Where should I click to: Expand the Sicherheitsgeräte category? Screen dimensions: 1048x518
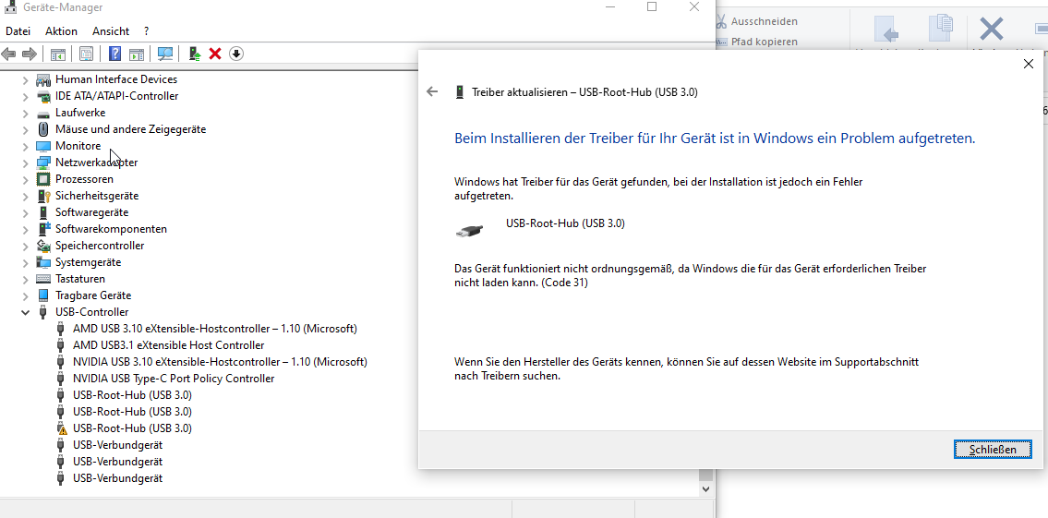tap(26, 196)
